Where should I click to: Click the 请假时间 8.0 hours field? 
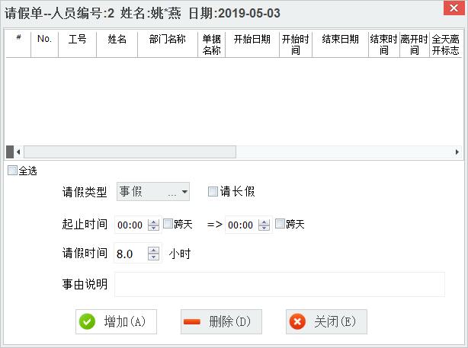click(131, 254)
